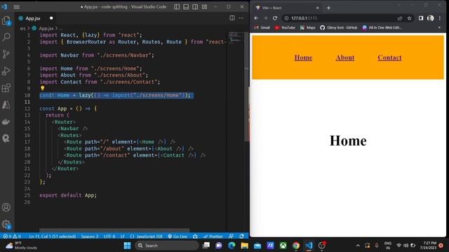
Task: Click the src breadcrumb
Action: pos(22,28)
